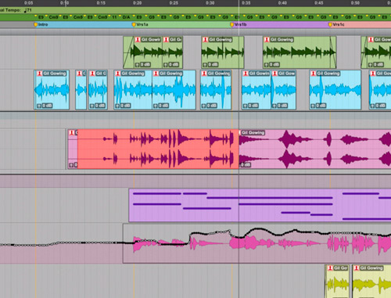Open clip gain 0 dB badge on first blue Intro clip

[45, 106]
